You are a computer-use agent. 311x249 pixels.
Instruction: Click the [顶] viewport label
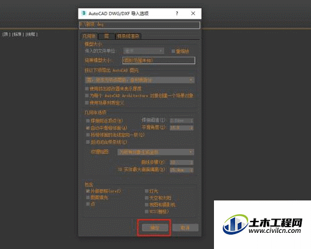click(6, 34)
